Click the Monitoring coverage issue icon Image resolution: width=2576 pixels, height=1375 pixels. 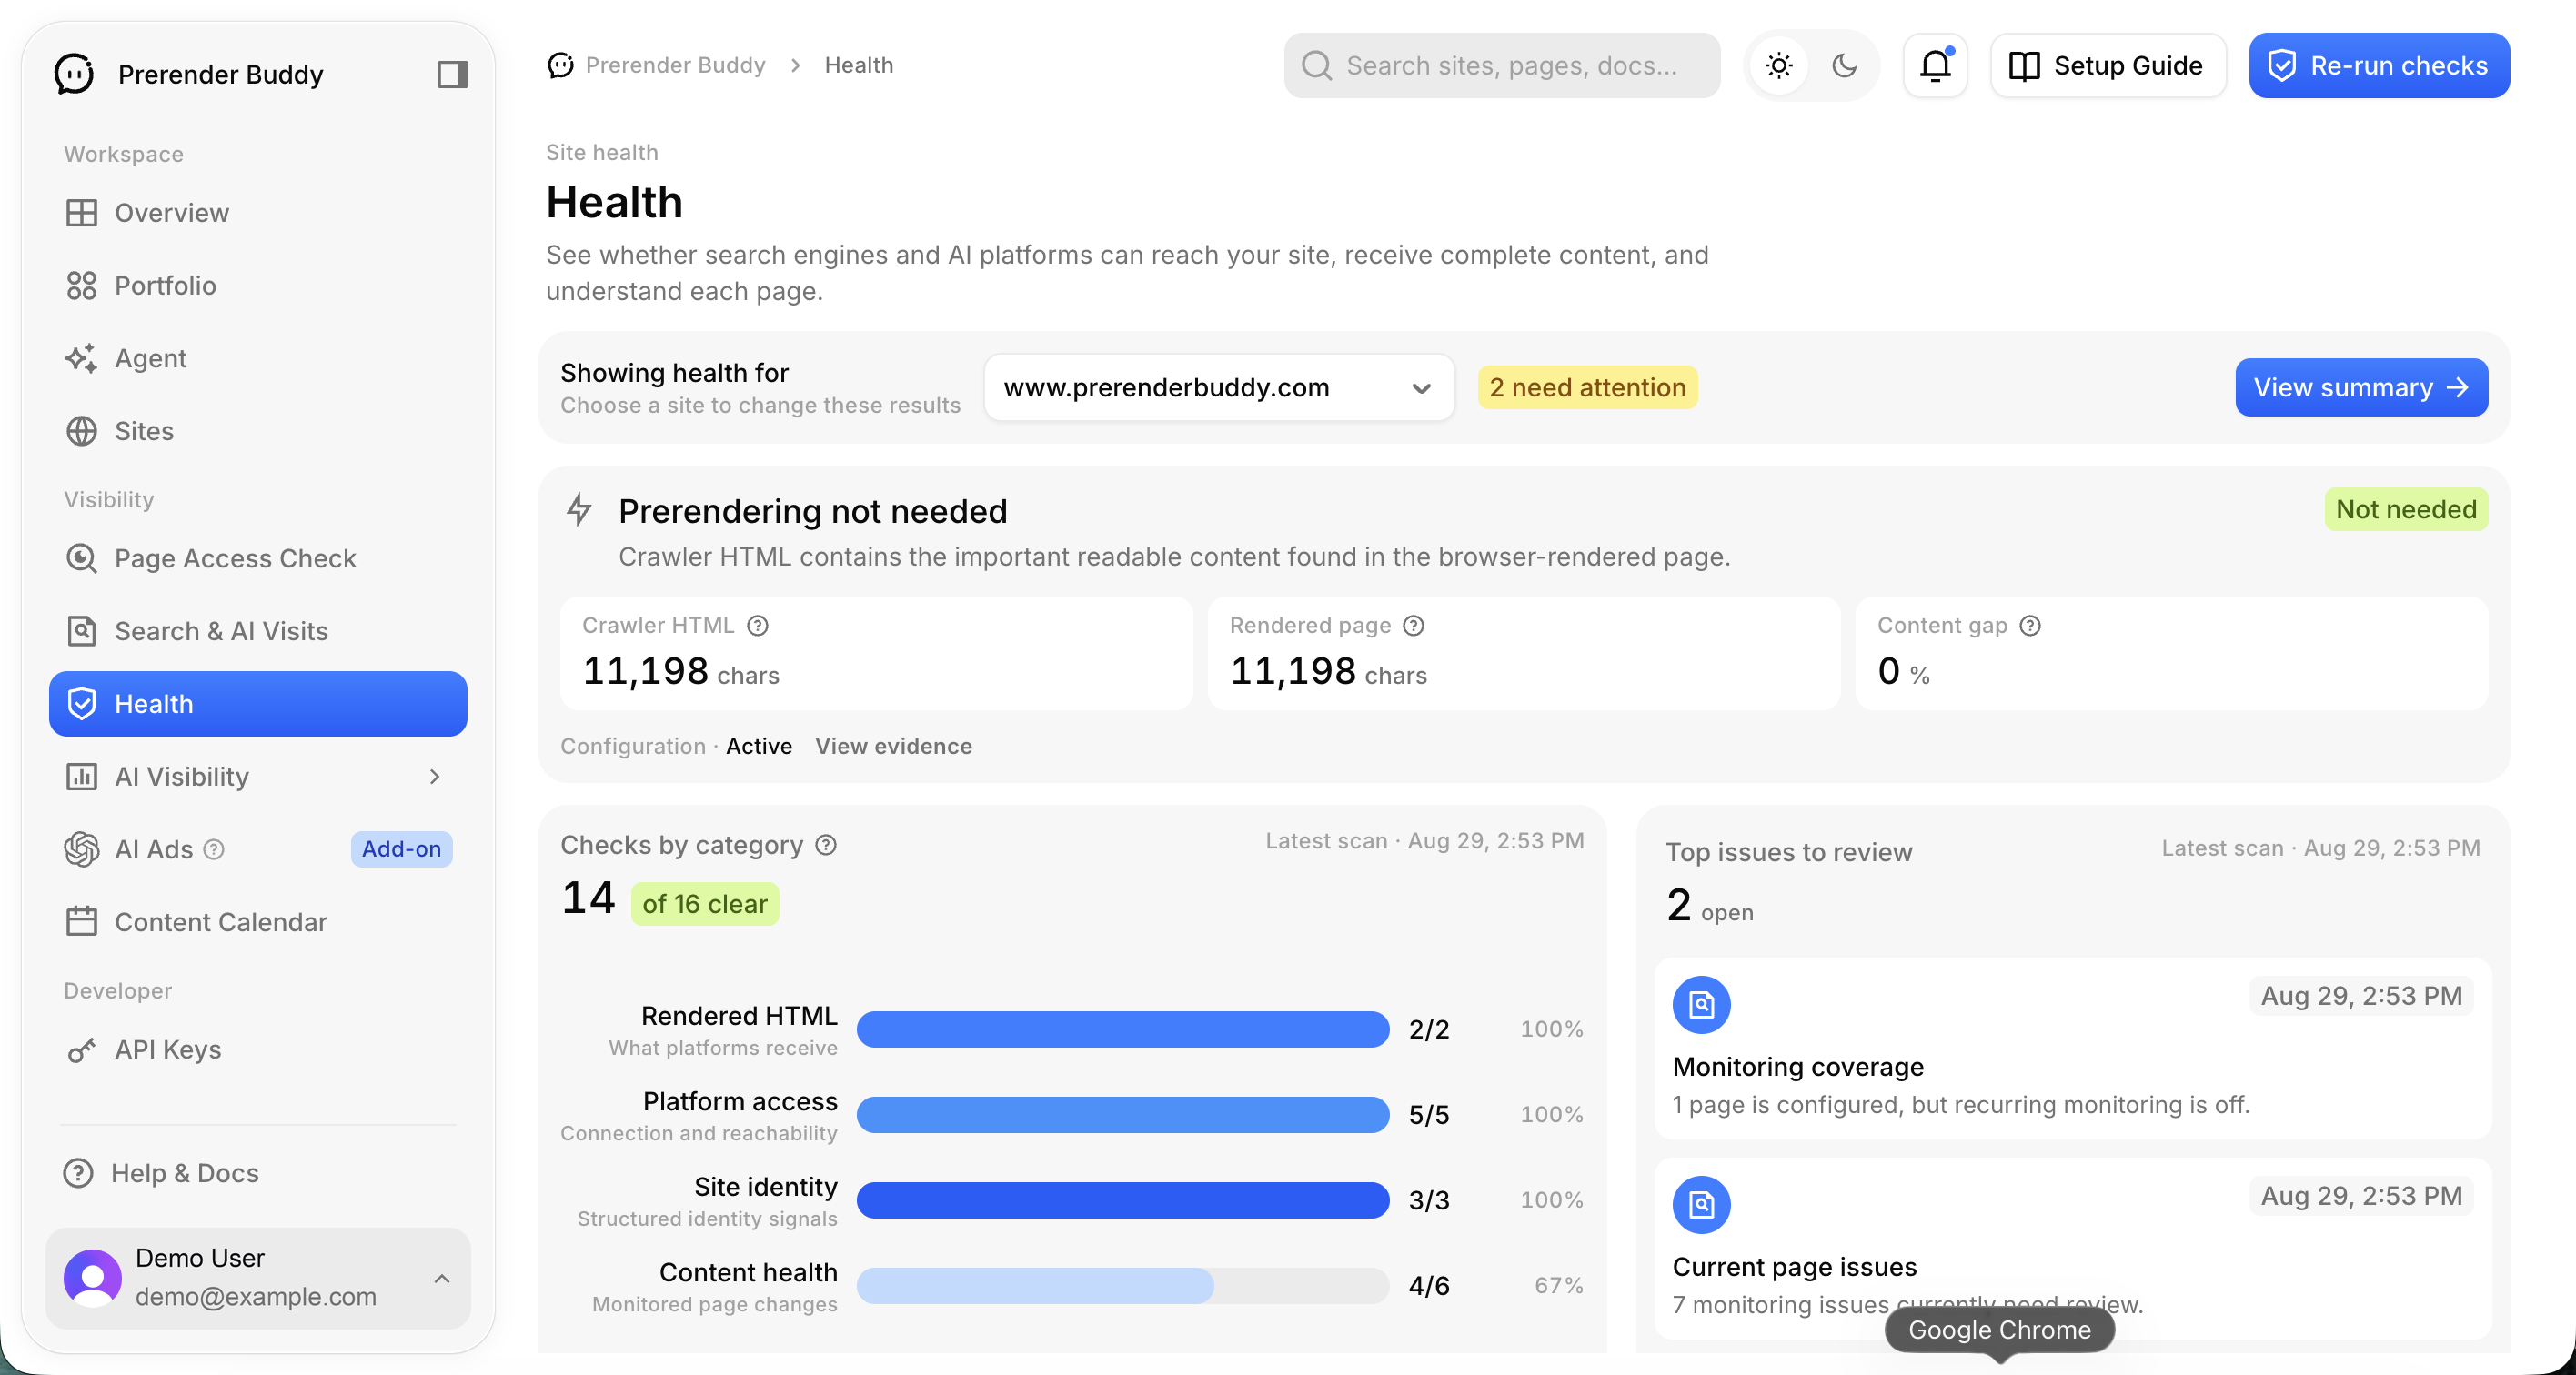1701,1004
